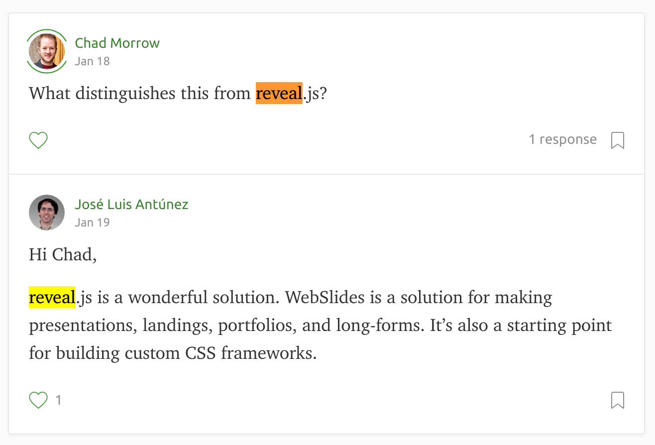Like José Luis Antúnez's reply with the heart icon
The width and height of the screenshot is (655, 445).
click(x=38, y=400)
